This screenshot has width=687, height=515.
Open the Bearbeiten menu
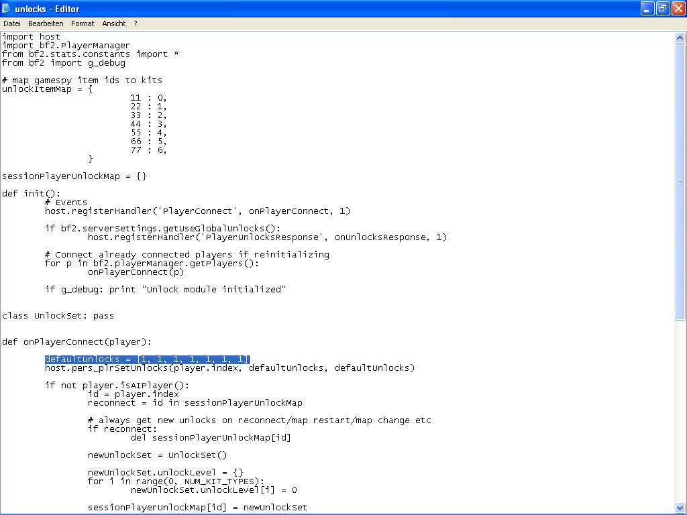(46, 23)
